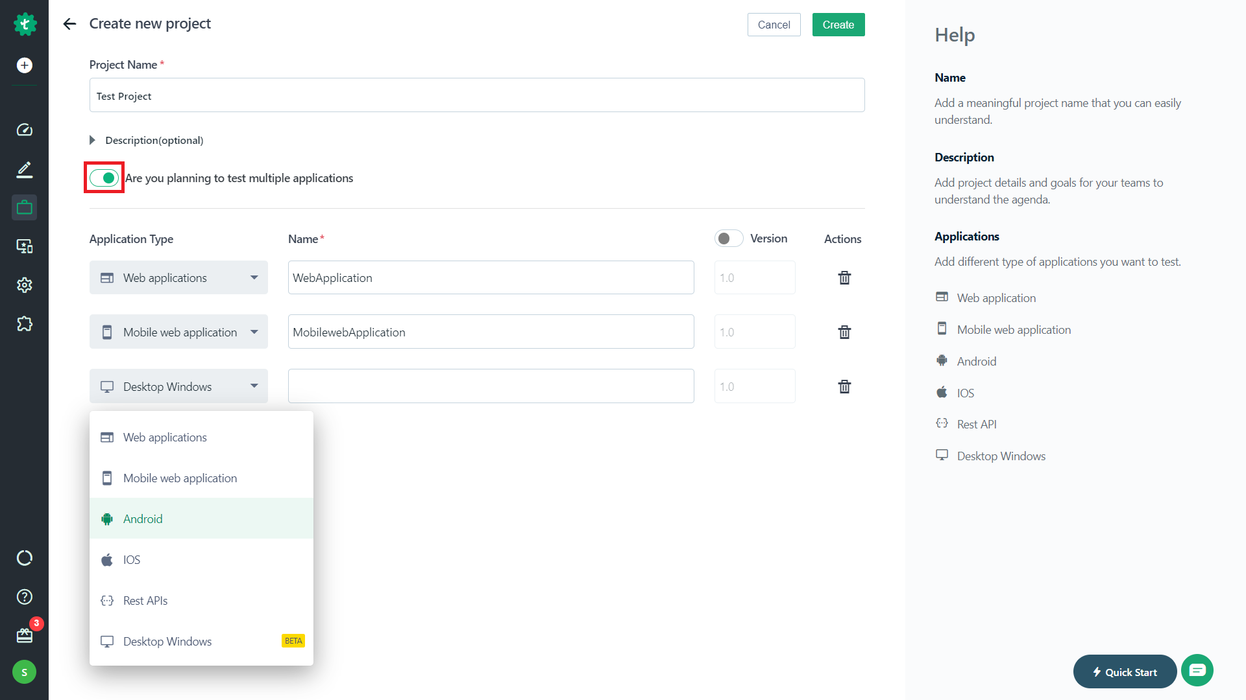The image size is (1246, 700).
Task: Delete the WebApplication row
Action: [844, 277]
